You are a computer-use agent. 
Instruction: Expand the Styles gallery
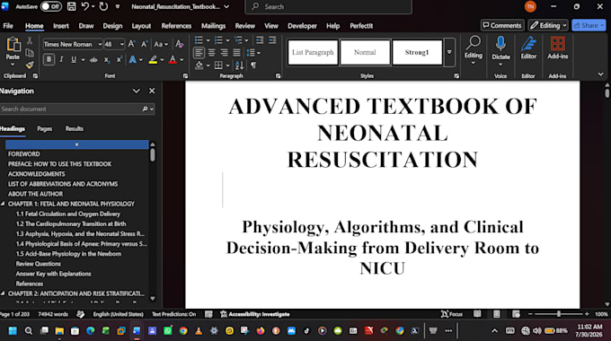[449, 52]
